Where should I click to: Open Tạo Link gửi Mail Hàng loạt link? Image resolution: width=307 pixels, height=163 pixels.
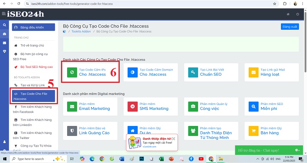point(273,72)
